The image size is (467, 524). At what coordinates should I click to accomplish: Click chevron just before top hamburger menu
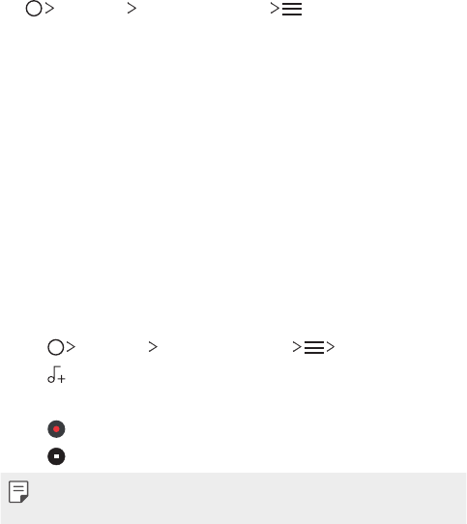pos(275,9)
